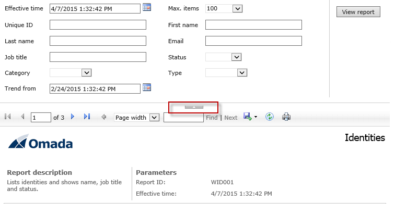Viewport: 395px width, 204px height.
Task: Select report Effective time value text
Action: 241,194
